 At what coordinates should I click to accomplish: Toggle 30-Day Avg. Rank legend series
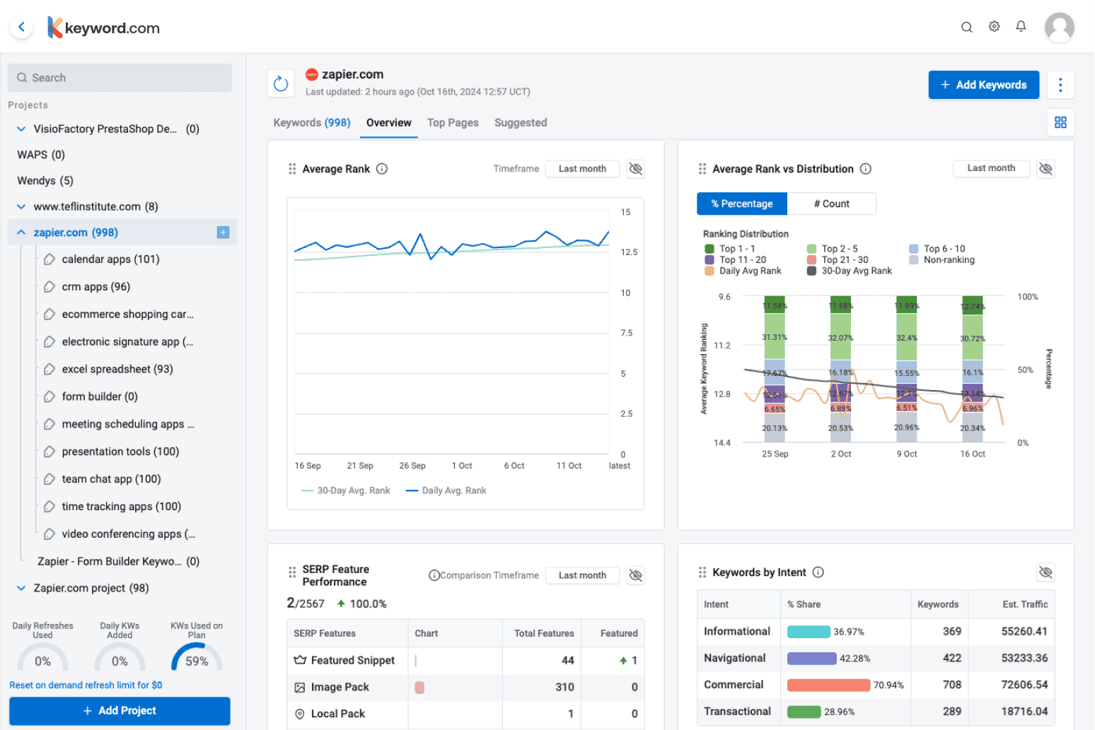coord(345,490)
